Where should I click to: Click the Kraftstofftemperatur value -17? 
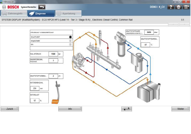(x=145, y=45)
